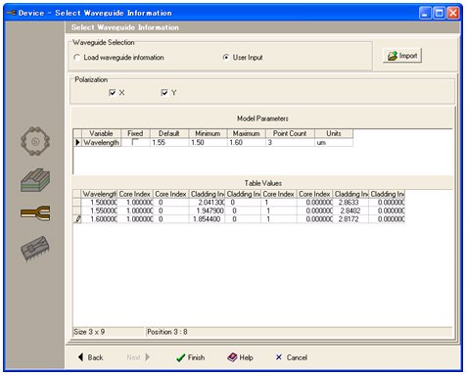Maximize the Device wizard window

440,13
